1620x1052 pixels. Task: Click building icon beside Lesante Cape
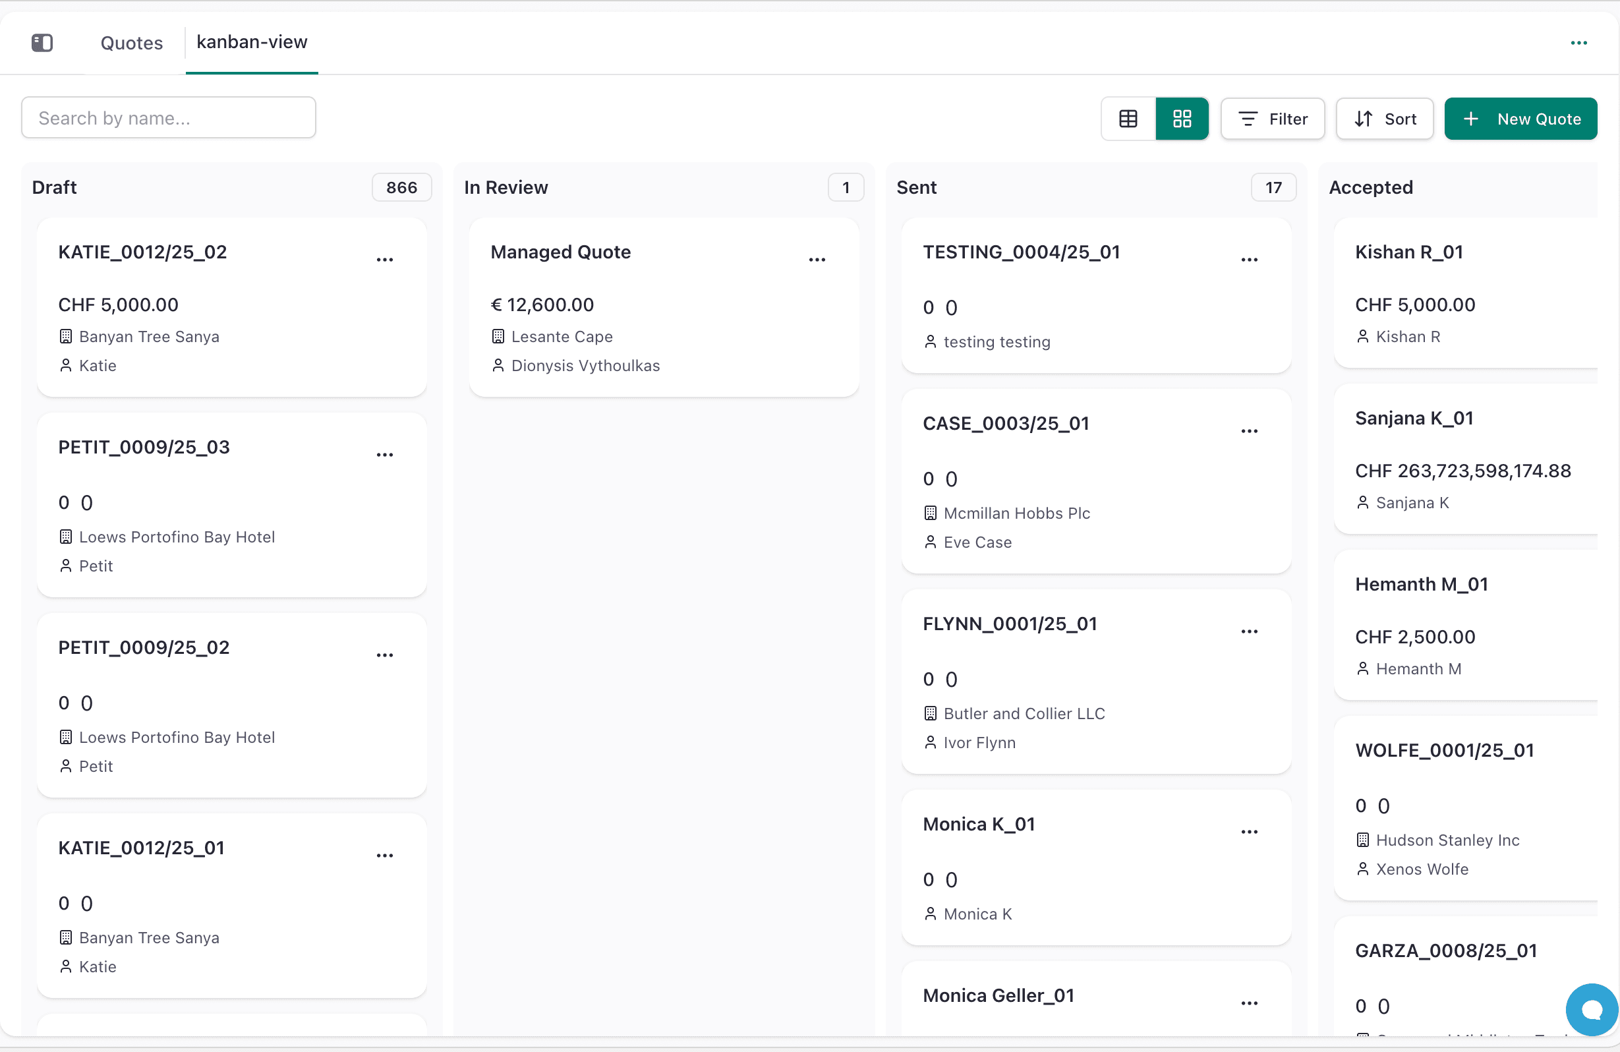(x=498, y=336)
